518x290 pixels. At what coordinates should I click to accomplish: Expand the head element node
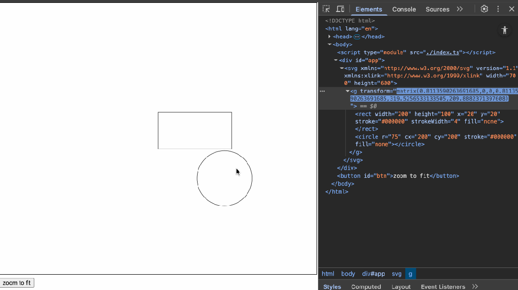(x=330, y=36)
